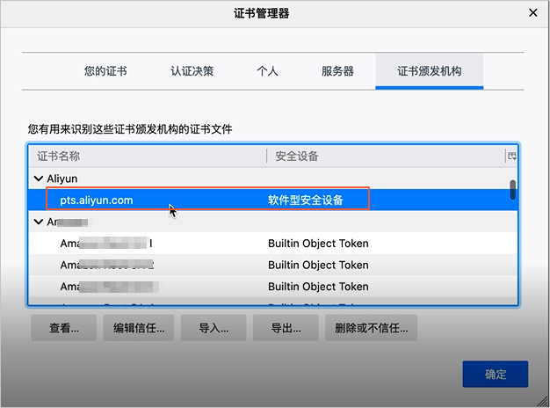Click the Aliyun group label
Viewport: 550px width, 408px height.
(62, 178)
